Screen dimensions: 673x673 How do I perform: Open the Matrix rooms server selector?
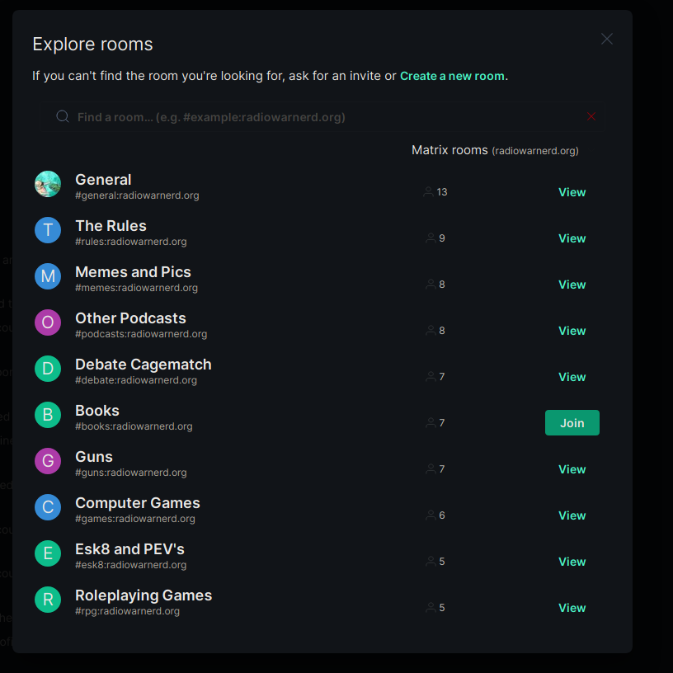click(x=495, y=151)
